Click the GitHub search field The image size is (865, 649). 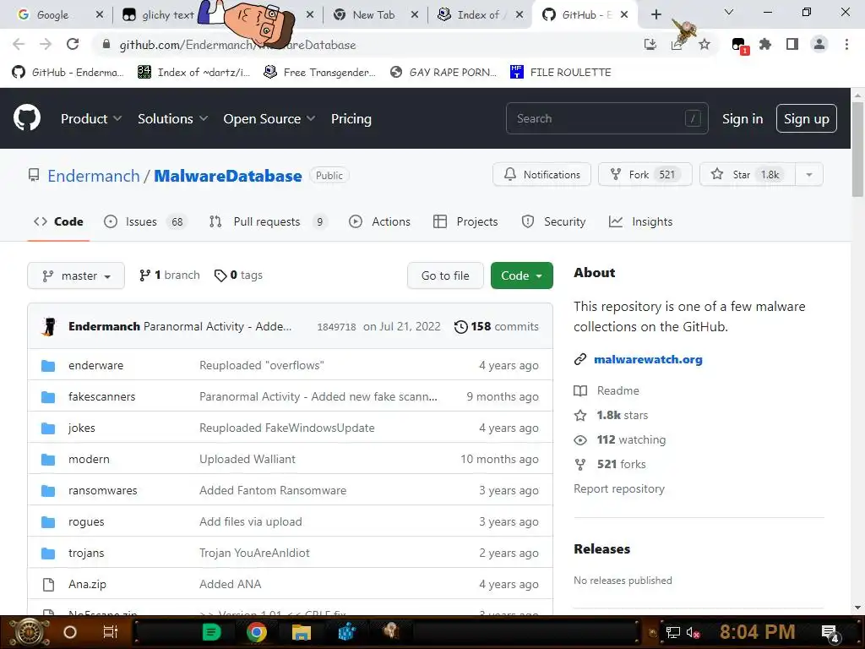607,118
